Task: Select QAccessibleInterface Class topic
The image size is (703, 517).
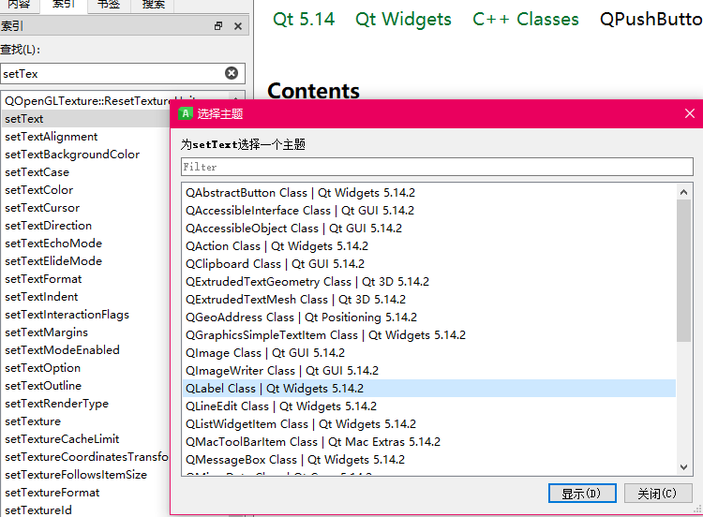Action: [429, 211]
